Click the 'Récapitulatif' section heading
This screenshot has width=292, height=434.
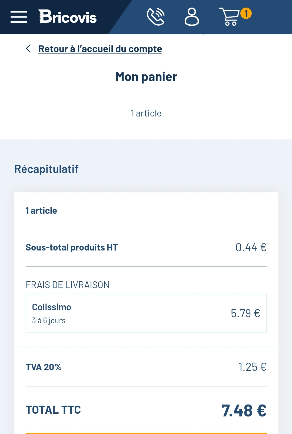[47, 169]
